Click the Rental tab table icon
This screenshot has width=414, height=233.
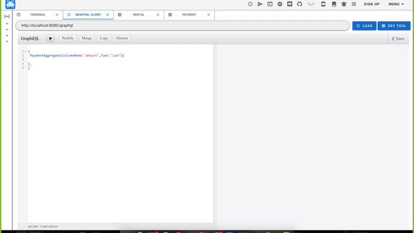click(120, 14)
